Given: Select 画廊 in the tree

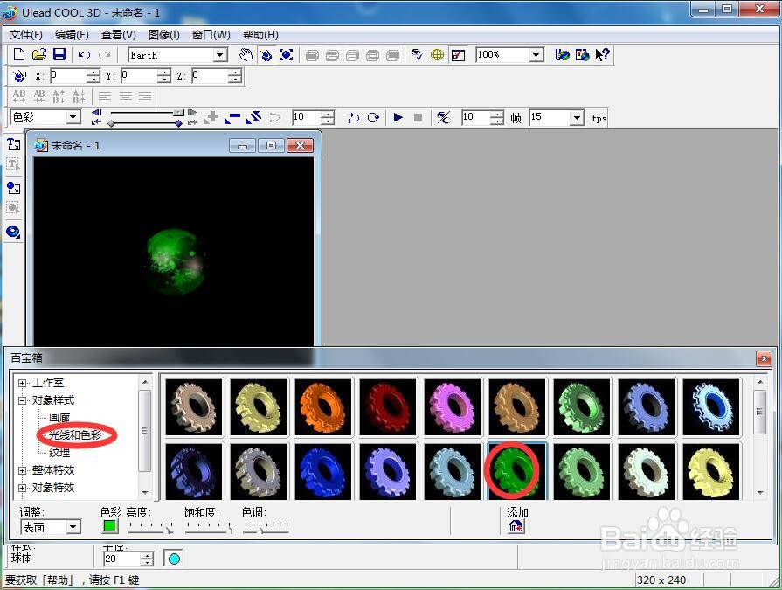Looking at the screenshot, I should [x=59, y=418].
